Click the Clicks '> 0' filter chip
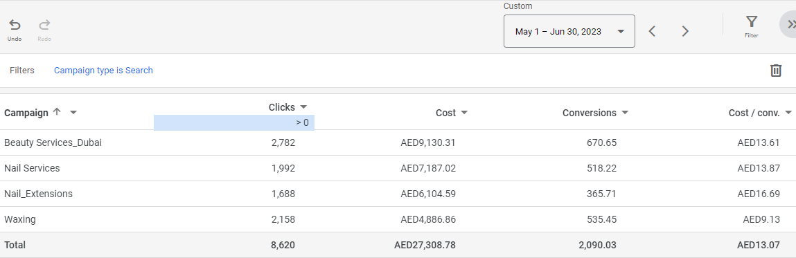This screenshot has height=258, width=796. click(234, 122)
